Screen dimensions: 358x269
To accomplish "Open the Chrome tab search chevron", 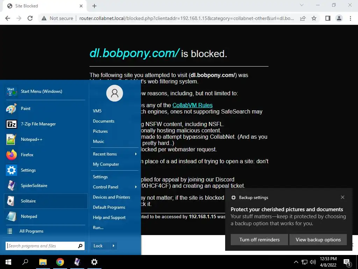I will click(x=302, y=5).
